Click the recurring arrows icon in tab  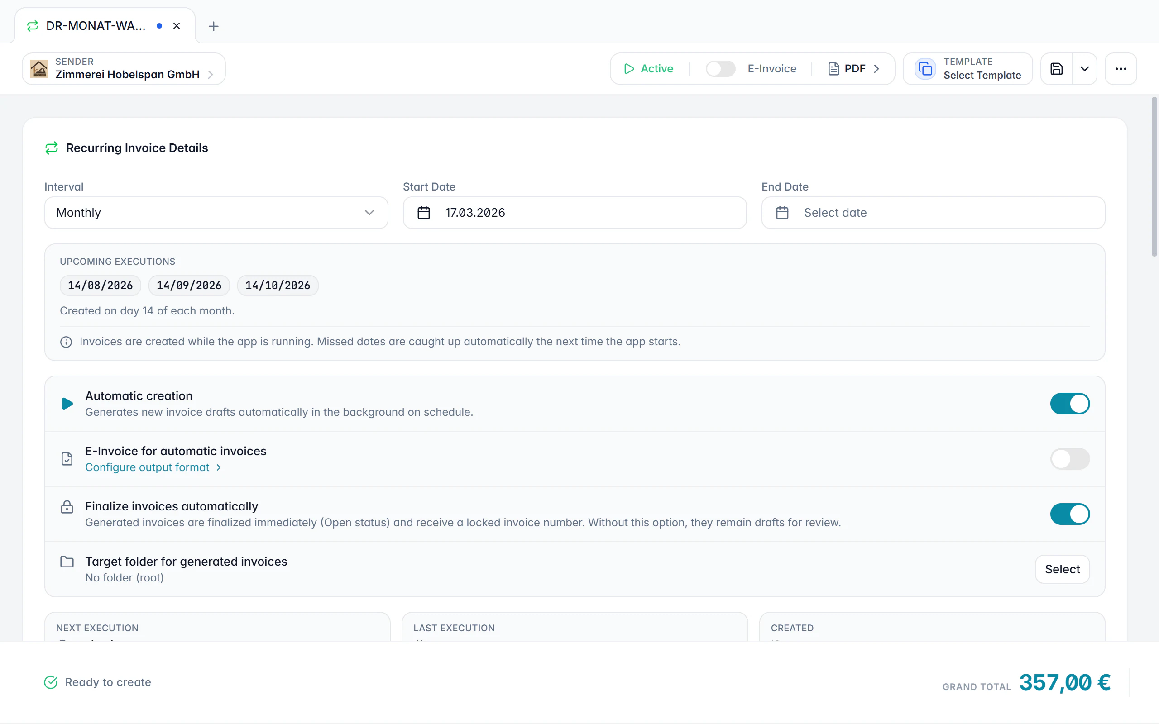tap(33, 26)
